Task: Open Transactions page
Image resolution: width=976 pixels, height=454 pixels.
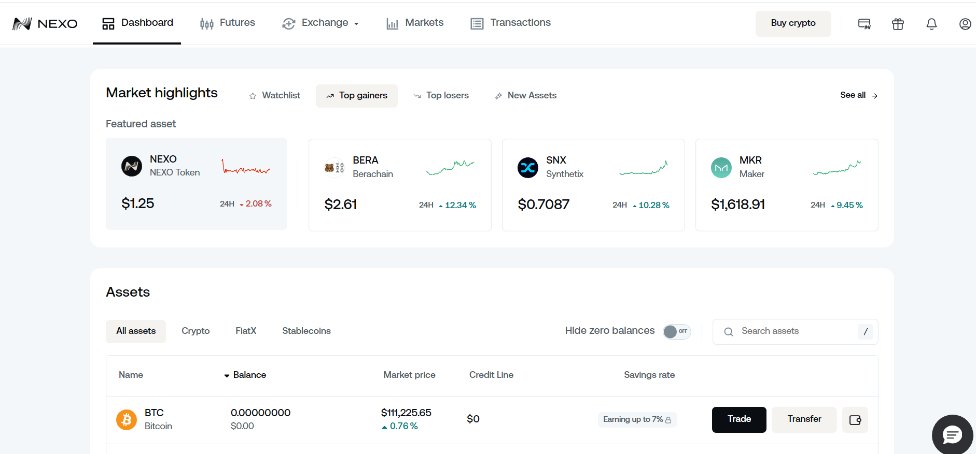Action: 511,23
